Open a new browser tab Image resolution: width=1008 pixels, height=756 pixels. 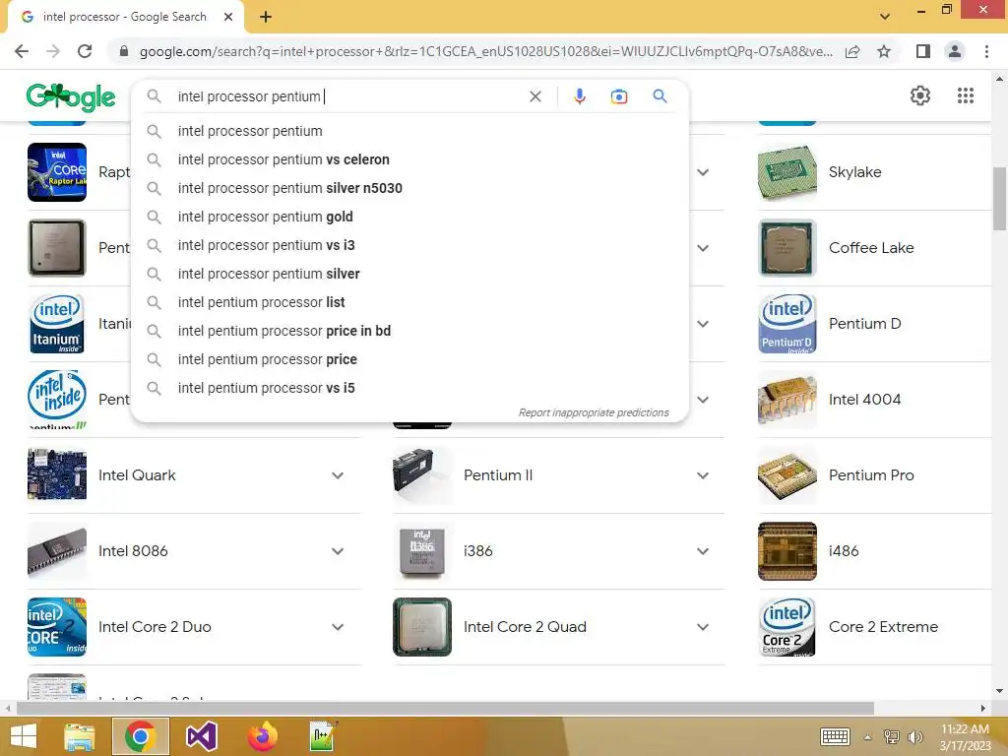(266, 17)
